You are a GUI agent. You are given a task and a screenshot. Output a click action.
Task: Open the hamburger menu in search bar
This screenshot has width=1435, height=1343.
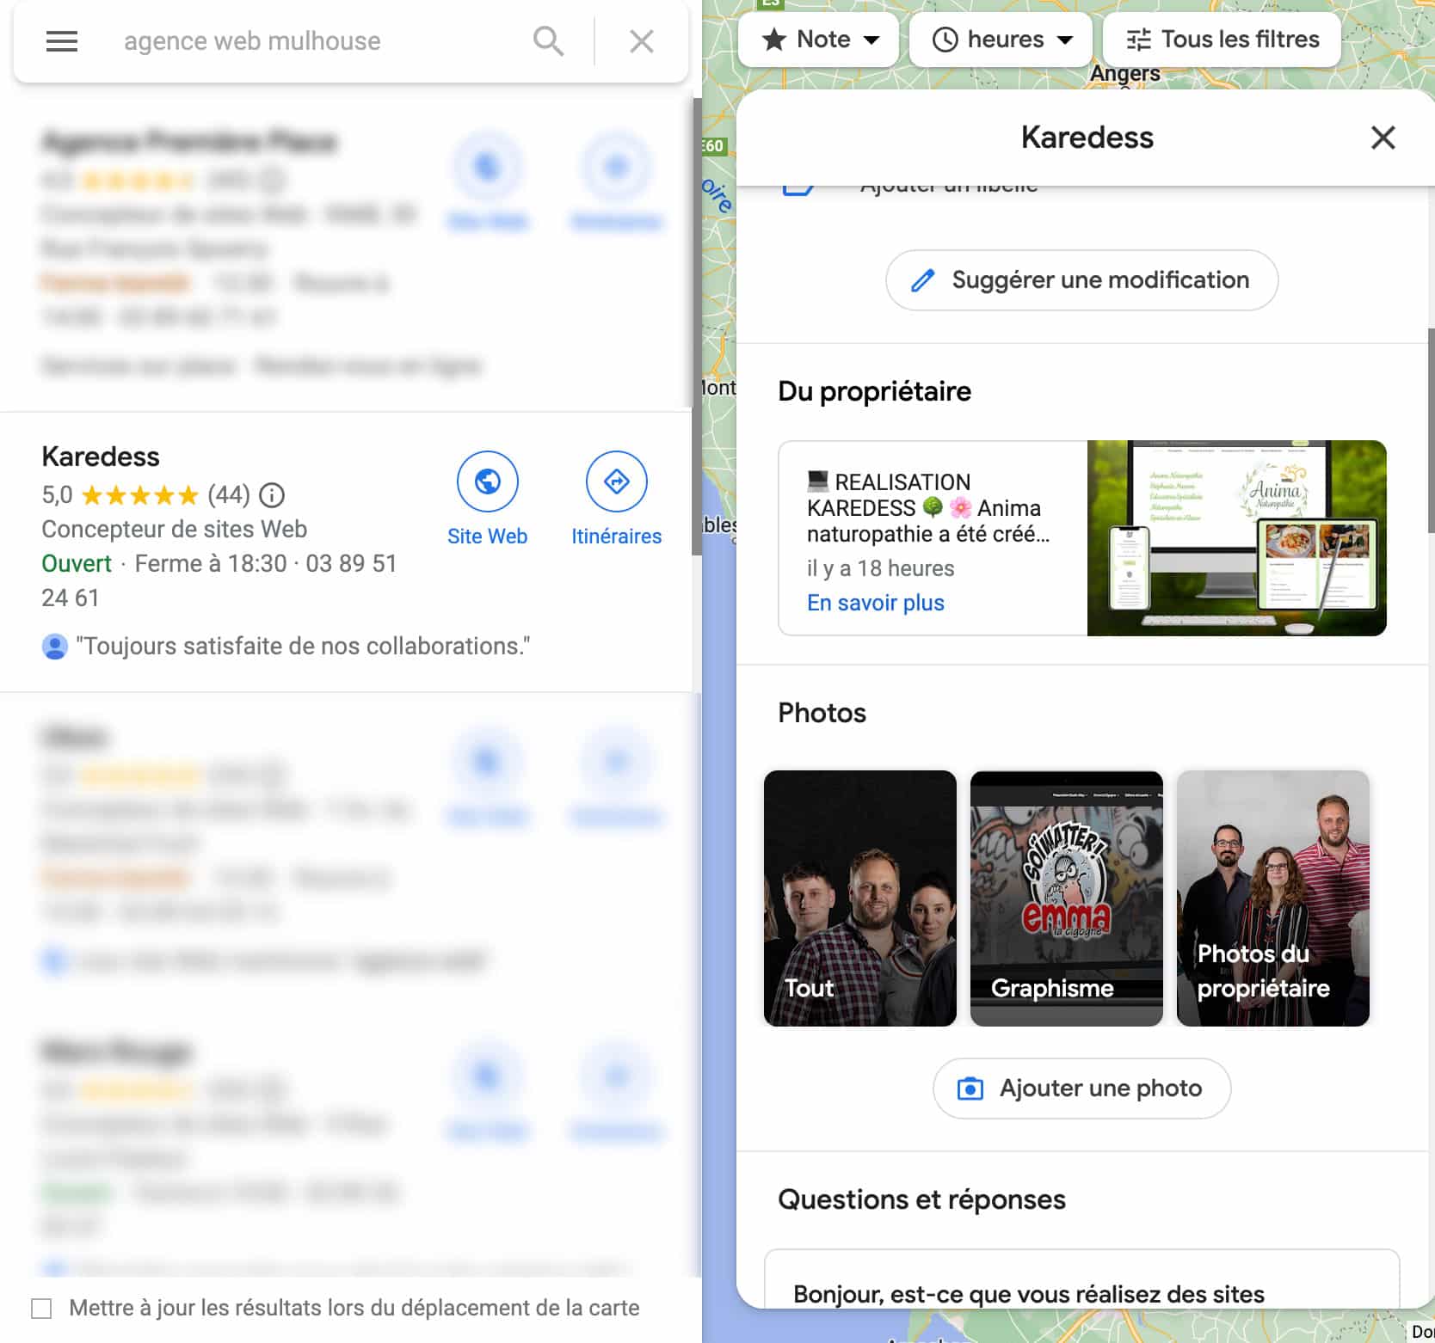[62, 41]
